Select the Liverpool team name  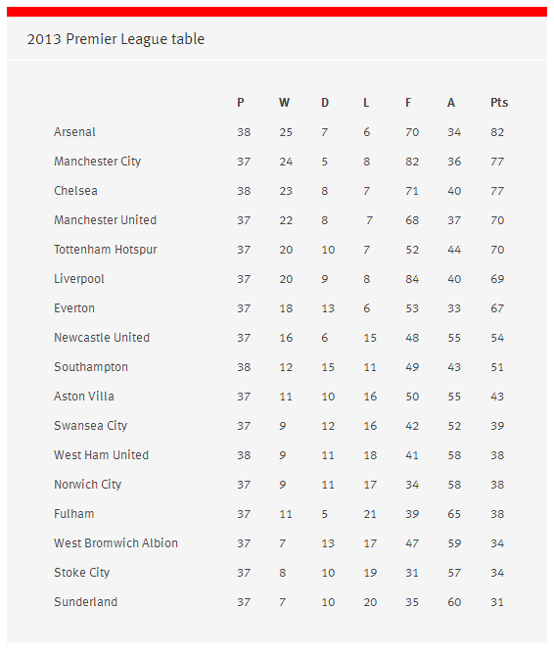click(79, 279)
